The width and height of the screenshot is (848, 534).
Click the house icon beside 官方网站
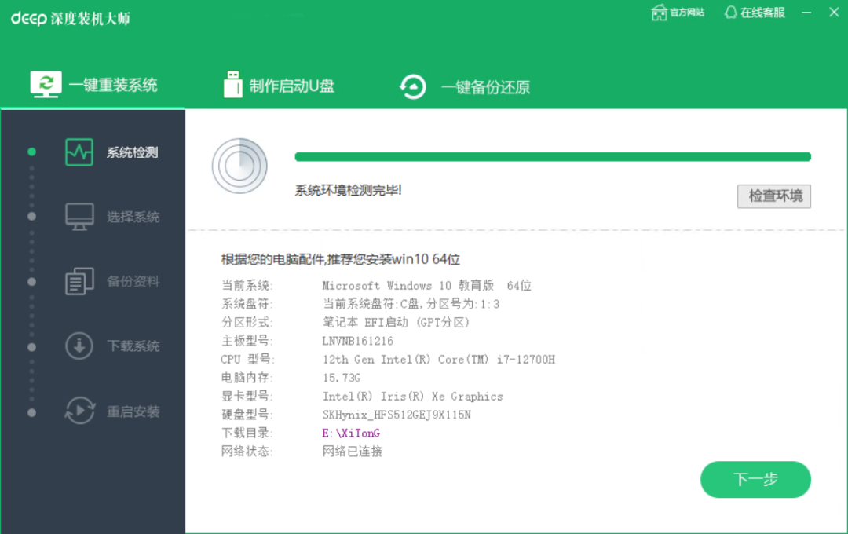660,13
